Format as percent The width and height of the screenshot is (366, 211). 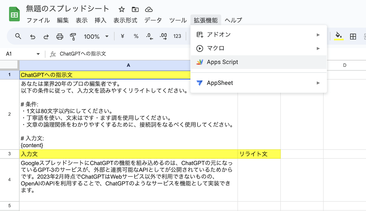click(x=136, y=36)
